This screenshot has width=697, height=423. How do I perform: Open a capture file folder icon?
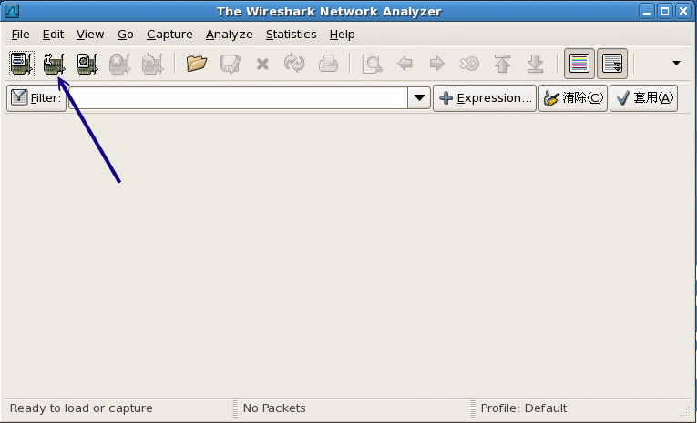tap(197, 64)
